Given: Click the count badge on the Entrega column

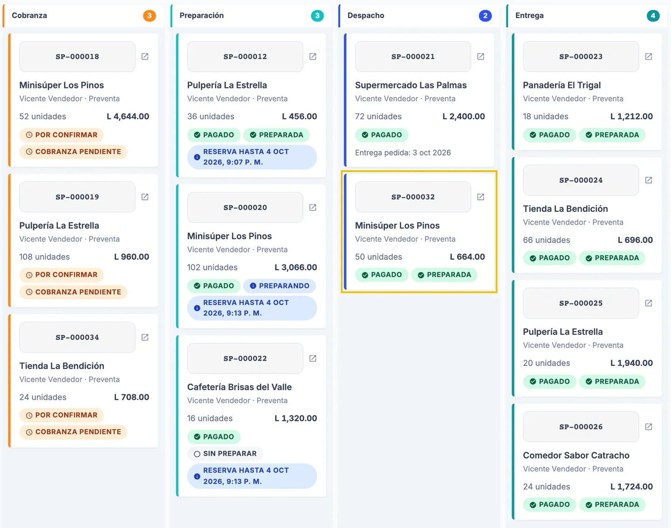Looking at the screenshot, I should [x=653, y=16].
